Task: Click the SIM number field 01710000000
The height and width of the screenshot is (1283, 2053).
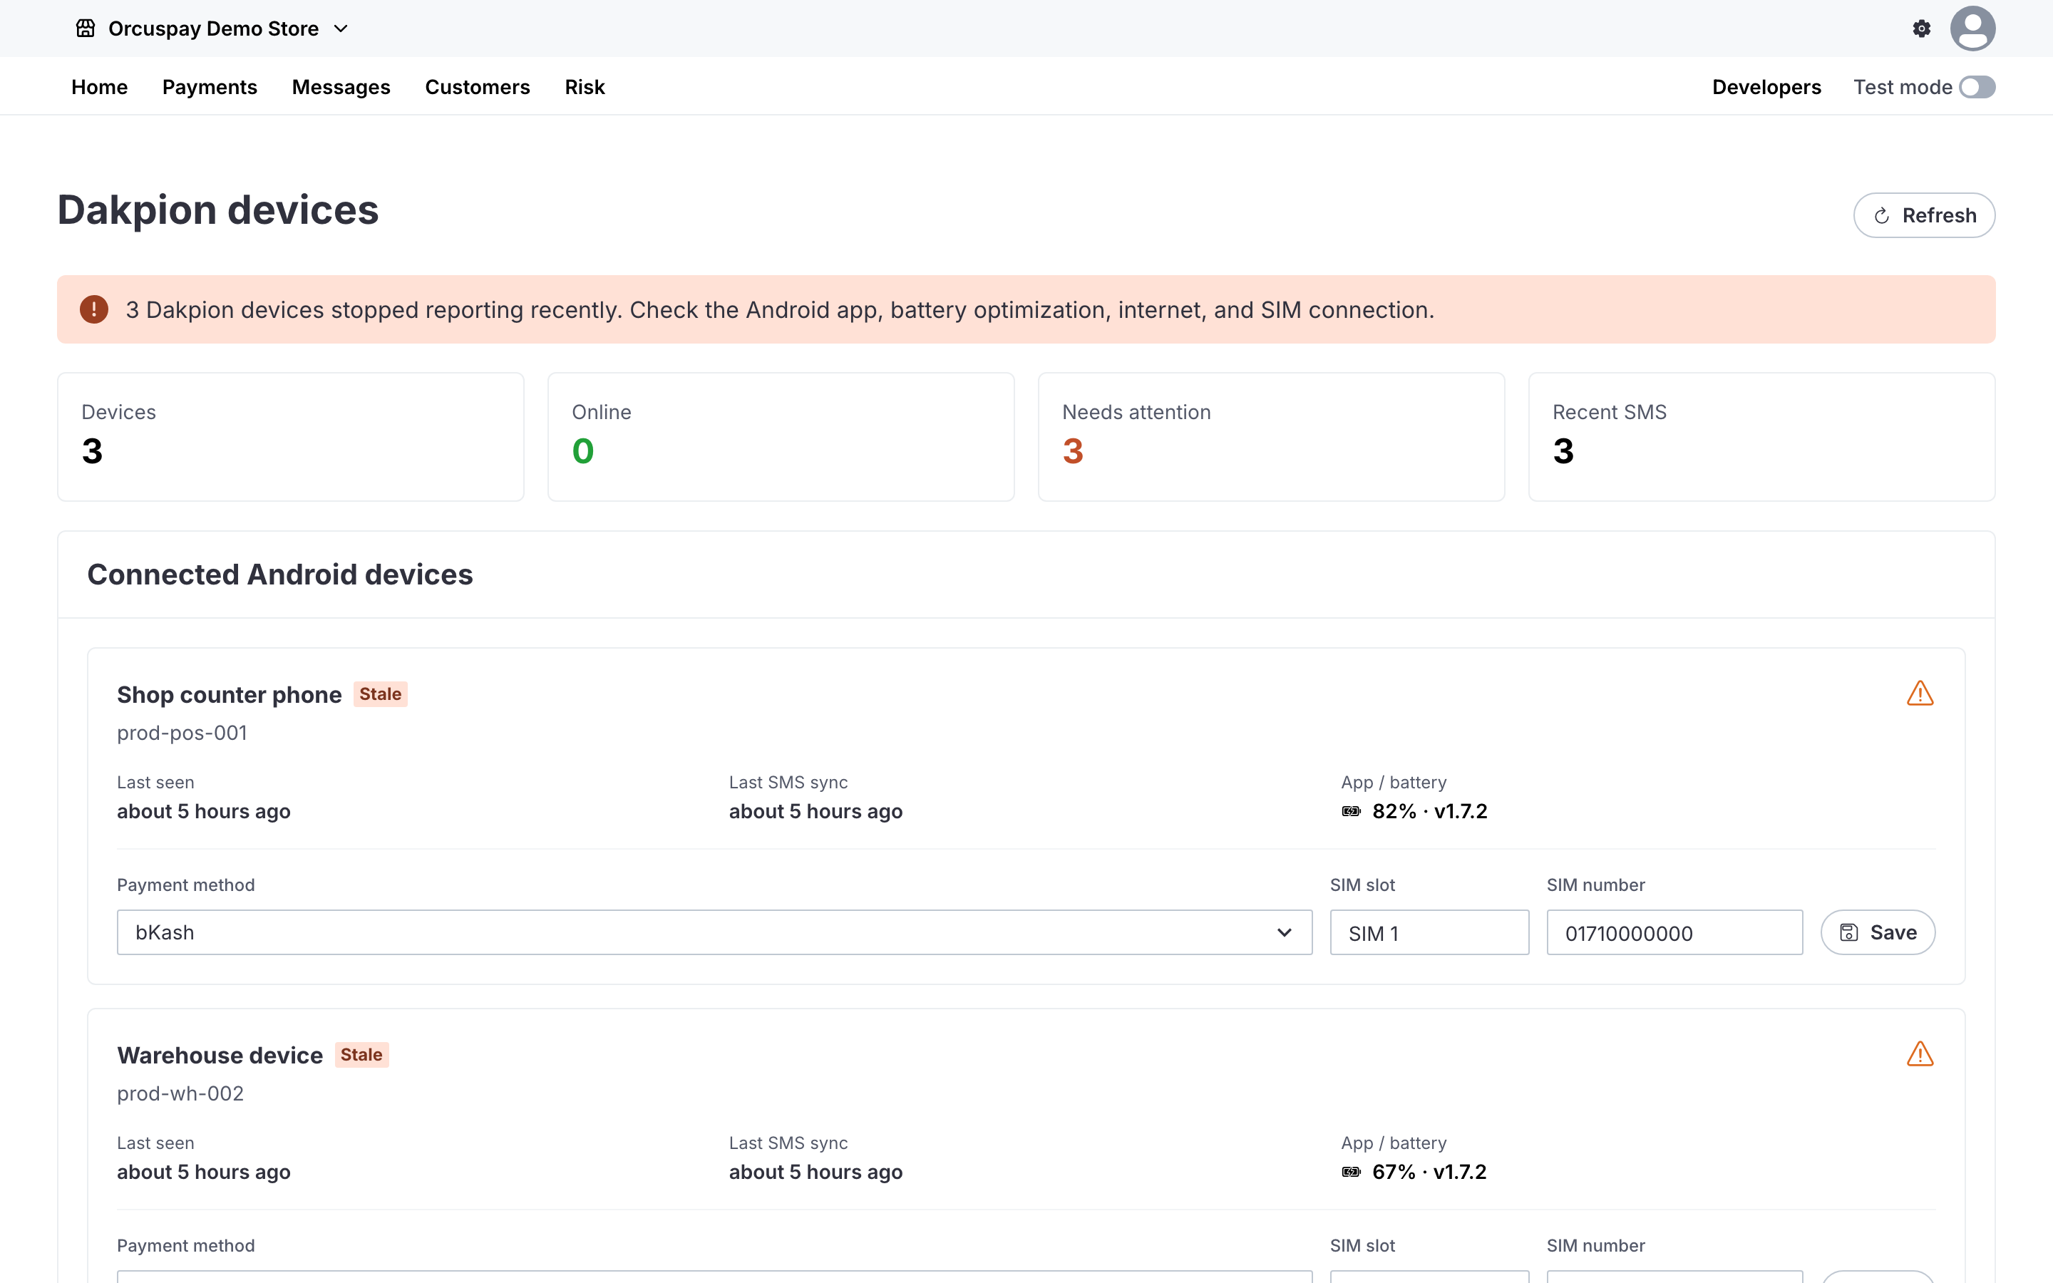Action: pos(1674,932)
